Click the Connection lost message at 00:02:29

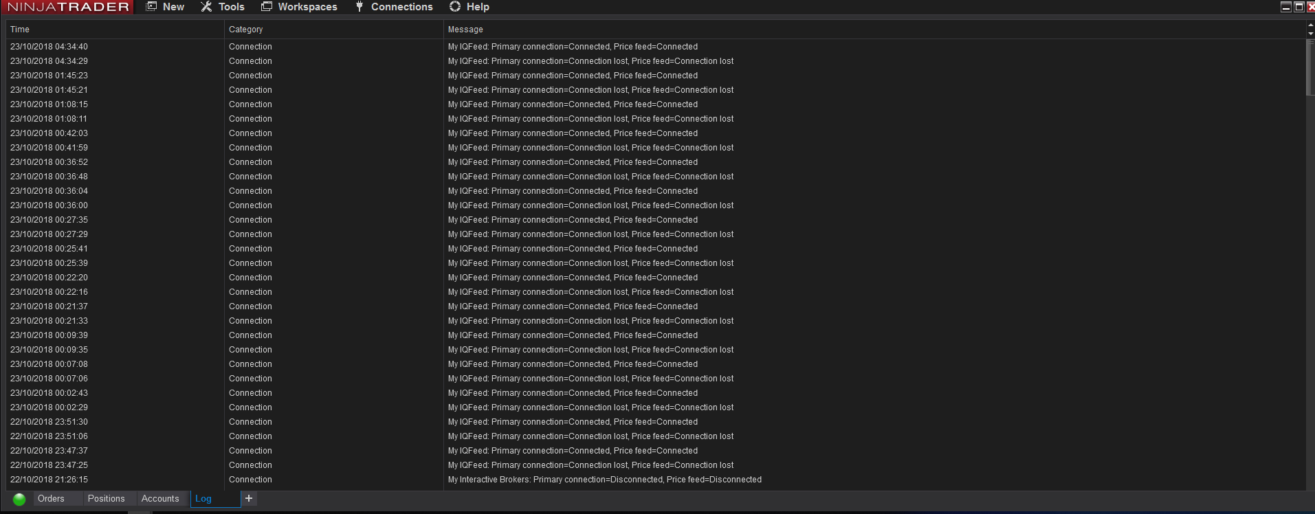click(590, 407)
